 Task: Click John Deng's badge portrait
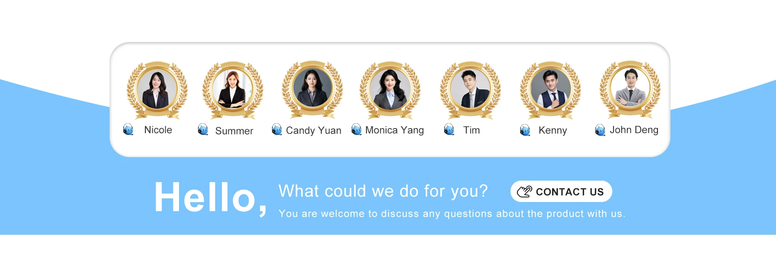[630, 89]
